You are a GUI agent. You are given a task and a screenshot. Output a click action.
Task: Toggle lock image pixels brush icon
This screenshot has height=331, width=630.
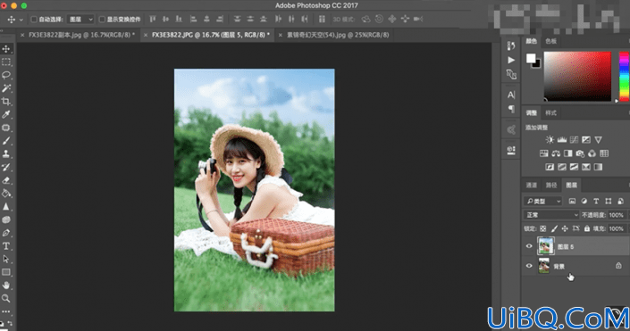click(x=554, y=228)
